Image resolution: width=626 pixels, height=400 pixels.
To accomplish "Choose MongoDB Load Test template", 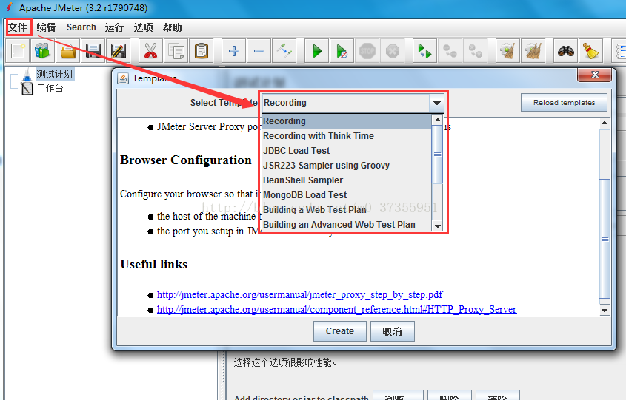I will click(x=347, y=194).
